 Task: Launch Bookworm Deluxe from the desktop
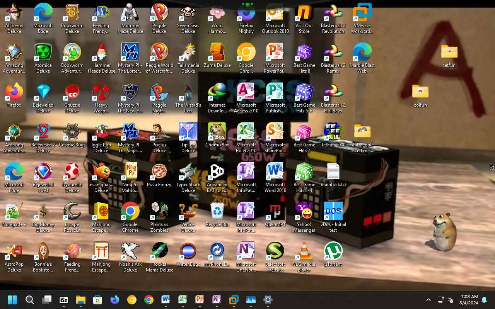pos(72,19)
